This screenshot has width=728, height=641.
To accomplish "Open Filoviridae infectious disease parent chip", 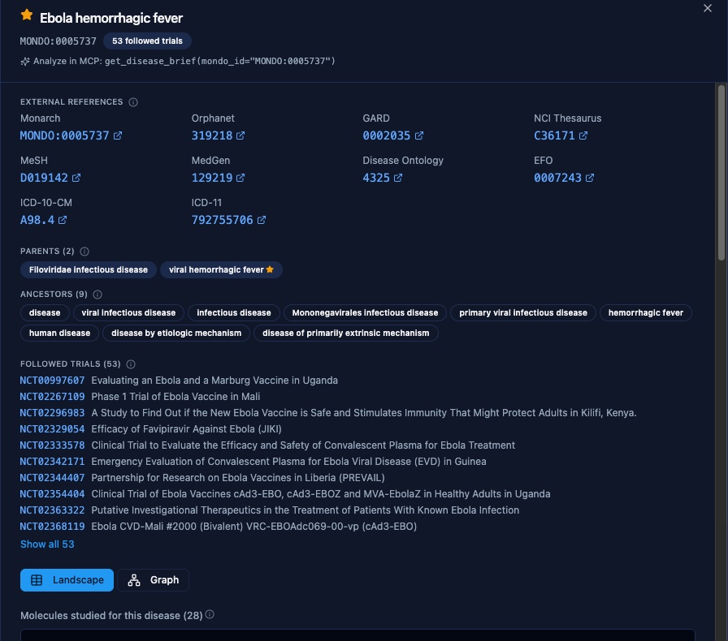I will click(89, 270).
